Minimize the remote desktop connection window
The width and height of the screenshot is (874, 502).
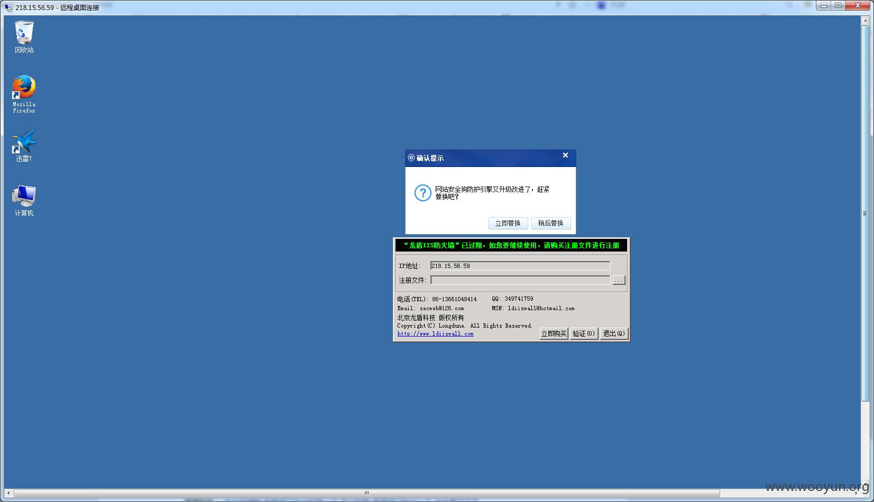[824, 5]
